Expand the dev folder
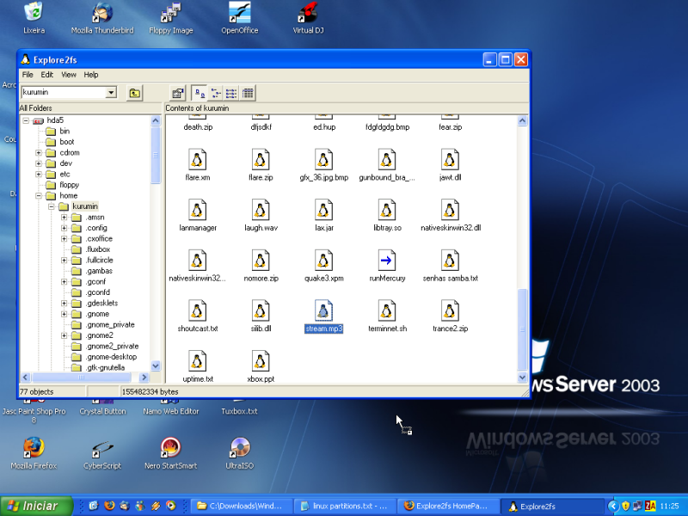This screenshot has height=516, width=688. (39, 163)
